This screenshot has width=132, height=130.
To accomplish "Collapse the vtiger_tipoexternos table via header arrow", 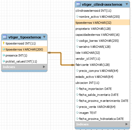I will click(44, 37).
